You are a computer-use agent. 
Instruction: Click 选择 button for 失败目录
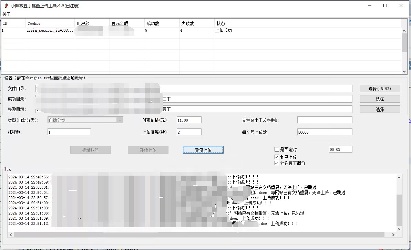click(x=380, y=109)
